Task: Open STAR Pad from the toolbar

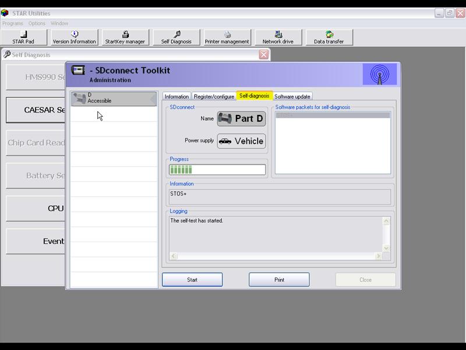Action: tap(23, 37)
